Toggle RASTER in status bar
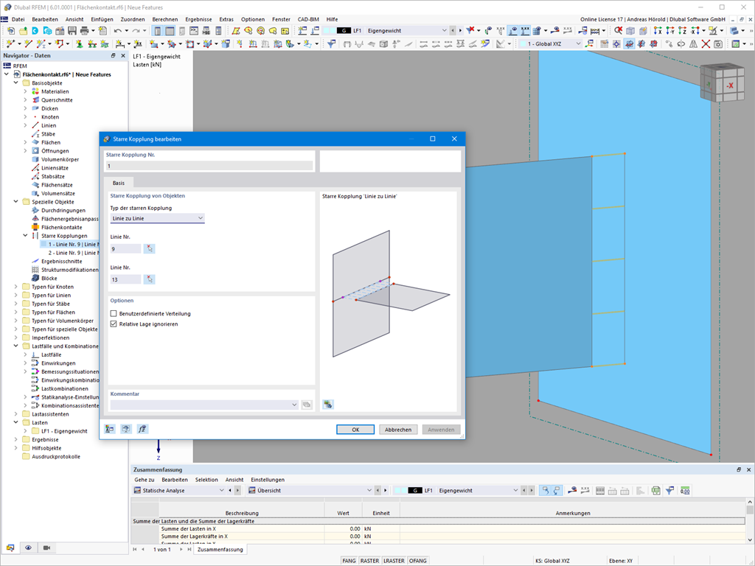Image resolution: width=755 pixels, height=566 pixels. click(x=370, y=561)
